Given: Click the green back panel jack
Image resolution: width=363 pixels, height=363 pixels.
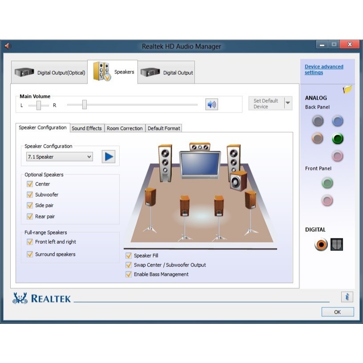Looking at the screenshot, I should tap(338, 138).
